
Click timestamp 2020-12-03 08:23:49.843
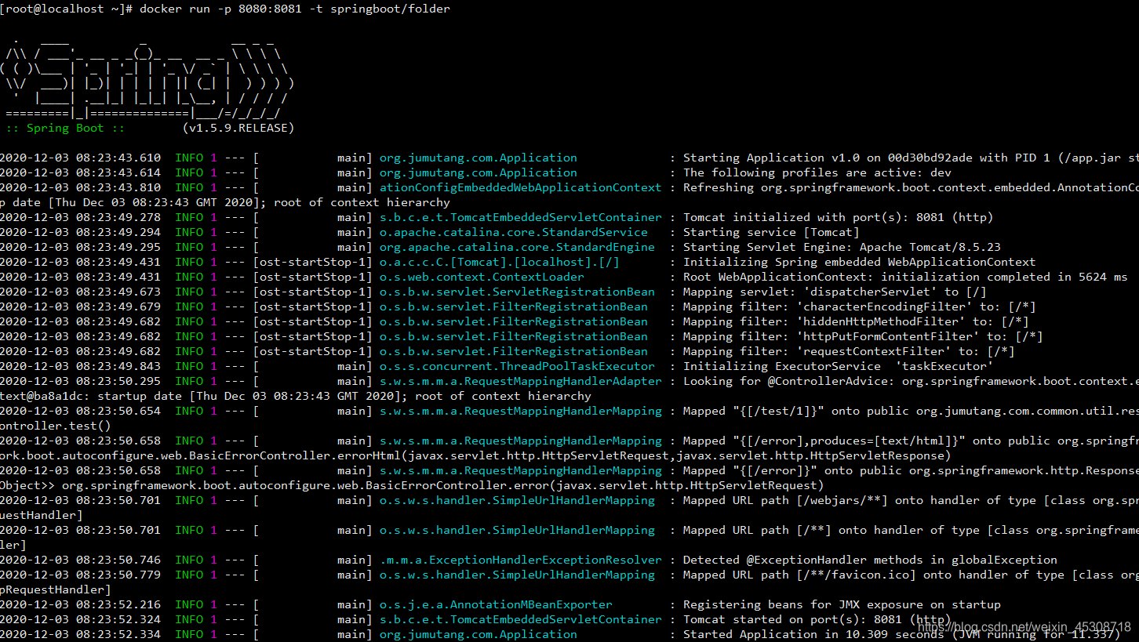click(81, 366)
